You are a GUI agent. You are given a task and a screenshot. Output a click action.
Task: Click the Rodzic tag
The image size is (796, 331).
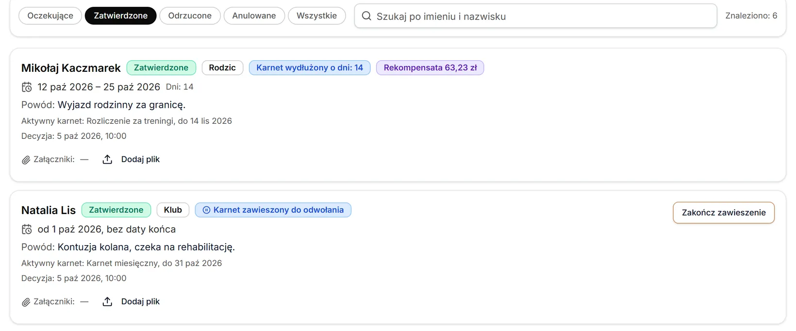[x=222, y=67]
